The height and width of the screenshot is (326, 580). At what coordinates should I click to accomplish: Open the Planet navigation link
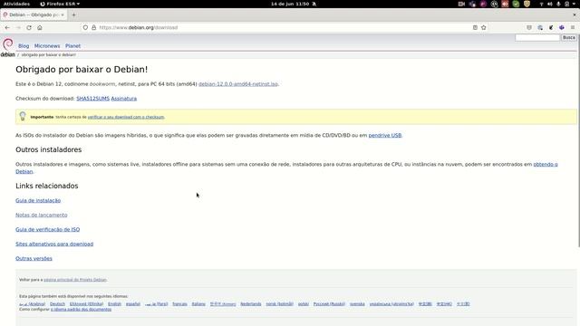point(72,46)
